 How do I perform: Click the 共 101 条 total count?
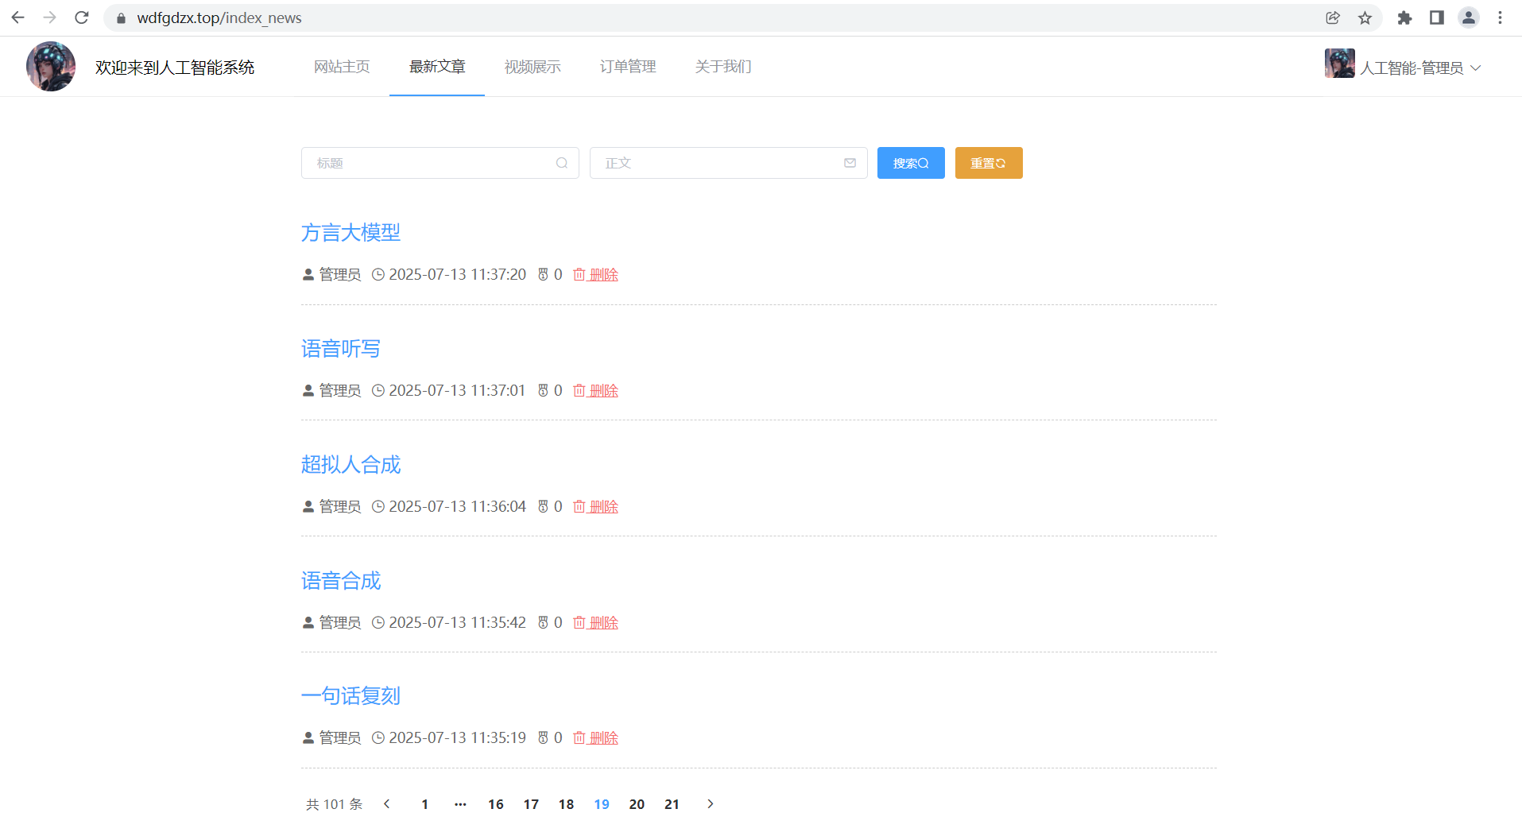pyautogui.click(x=334, y=804)
